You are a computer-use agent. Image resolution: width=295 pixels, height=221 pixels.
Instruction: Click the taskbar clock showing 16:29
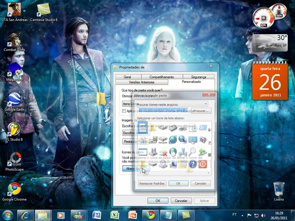pyautogui.click(x=279, y=215)
